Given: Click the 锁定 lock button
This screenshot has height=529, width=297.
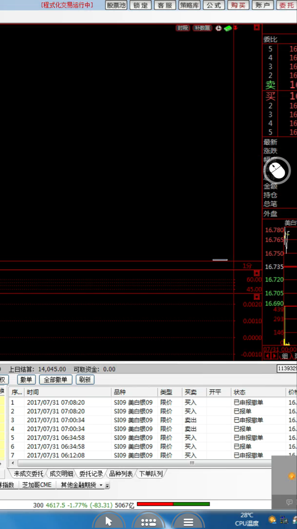Looking at the screenshot, I should coord(140,5).
